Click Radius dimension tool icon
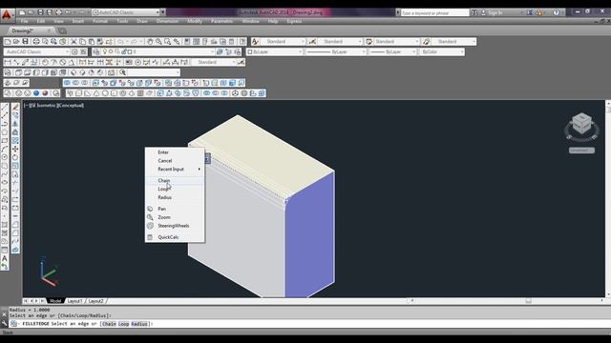The image size is (611, 343). [45, 62]
